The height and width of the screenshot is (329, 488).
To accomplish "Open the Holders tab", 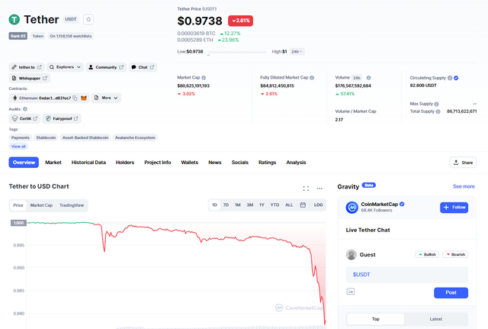I will tap(125, 163).
